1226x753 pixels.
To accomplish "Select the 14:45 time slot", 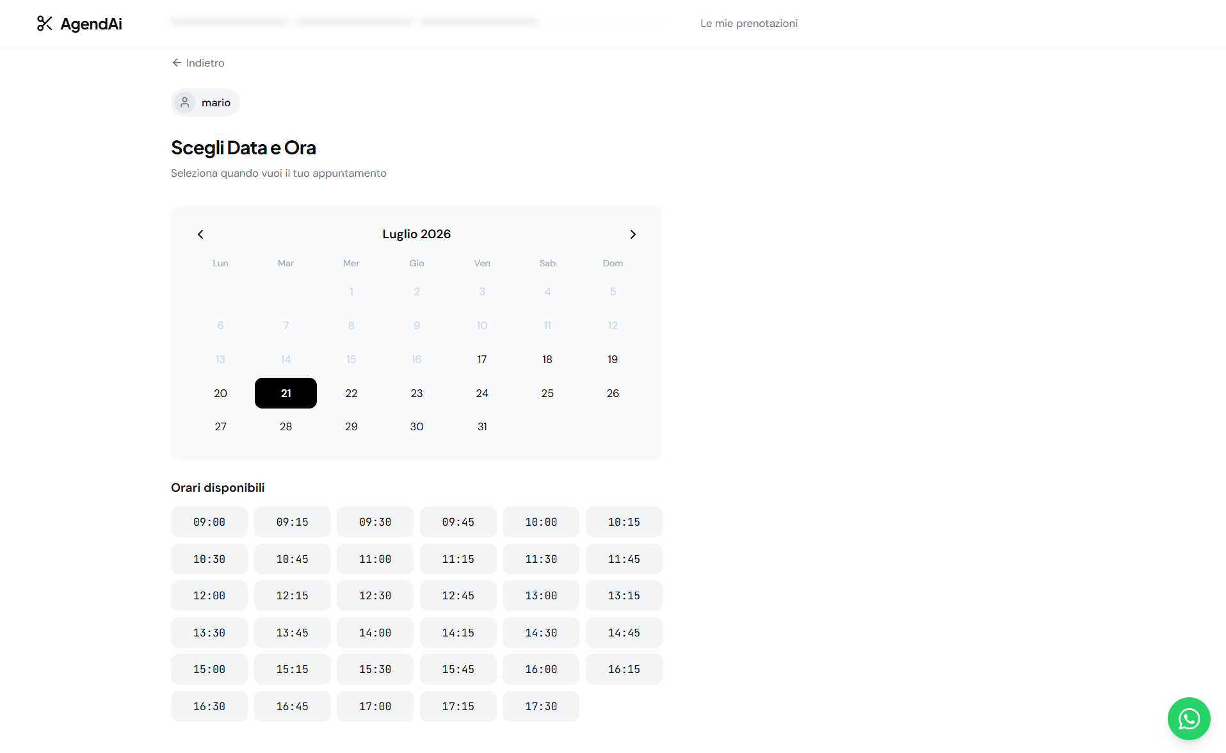I will [624, 633].
